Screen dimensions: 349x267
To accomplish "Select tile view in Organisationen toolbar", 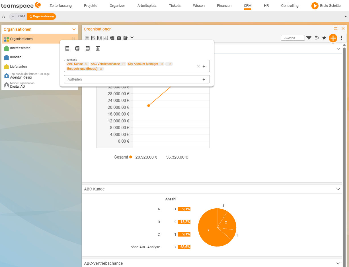I will point(99,38).
